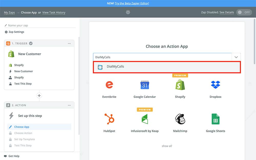
Task: Open the Trigger step options menu
Action: tap(69, 44)
